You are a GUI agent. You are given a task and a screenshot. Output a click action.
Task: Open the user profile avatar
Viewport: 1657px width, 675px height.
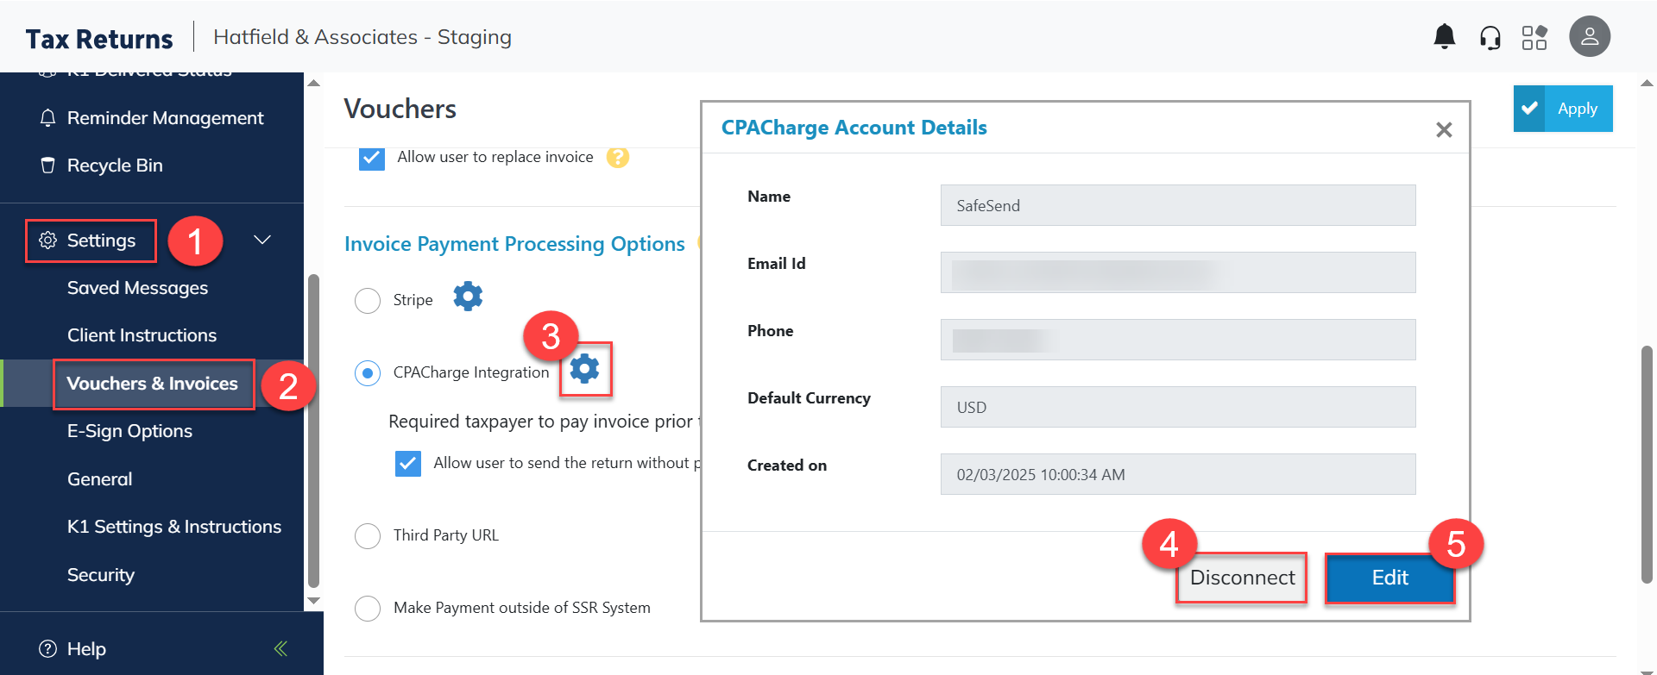tap(1589, 37)
